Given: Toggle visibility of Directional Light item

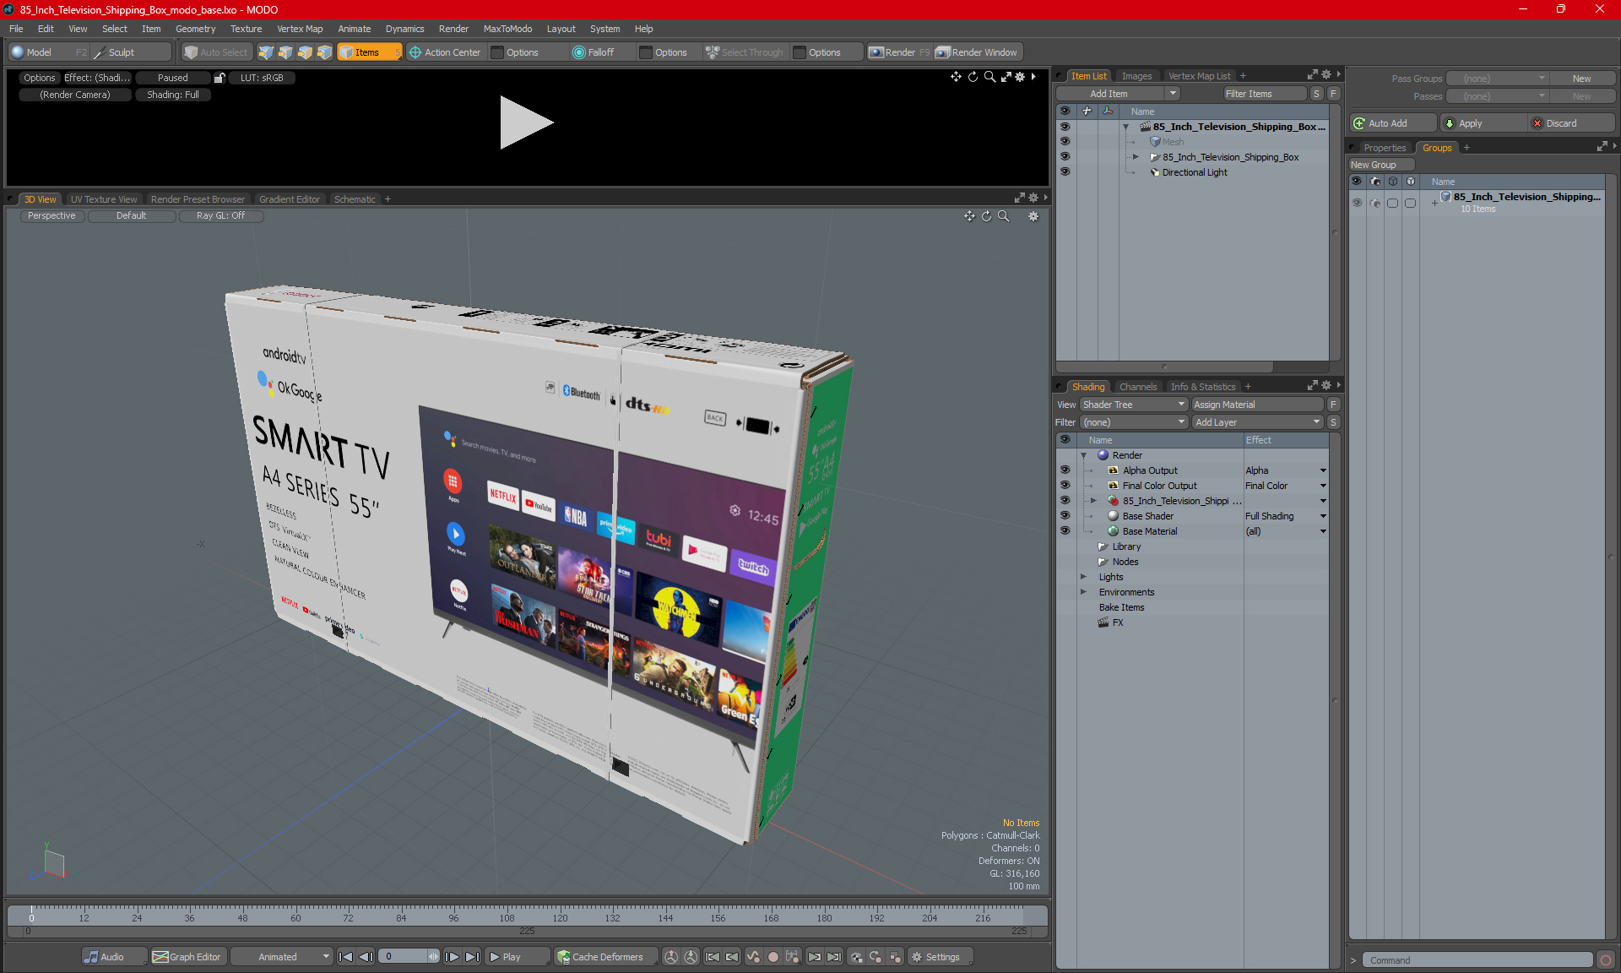Looking at the screenshot, I should [x=1065, y=171].
